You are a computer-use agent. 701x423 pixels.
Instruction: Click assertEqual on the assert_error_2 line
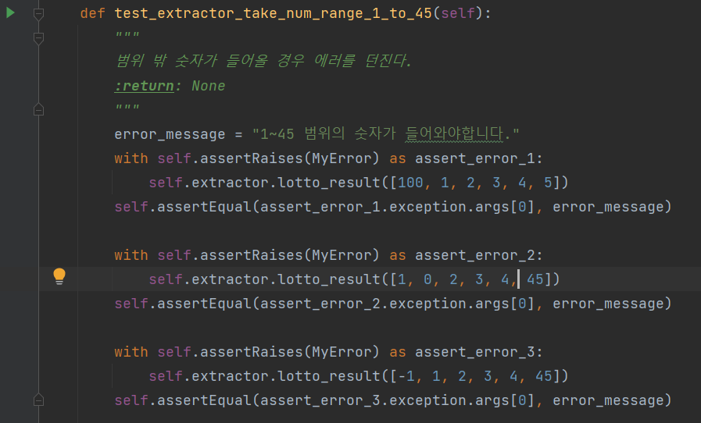(x=204, y=304)
